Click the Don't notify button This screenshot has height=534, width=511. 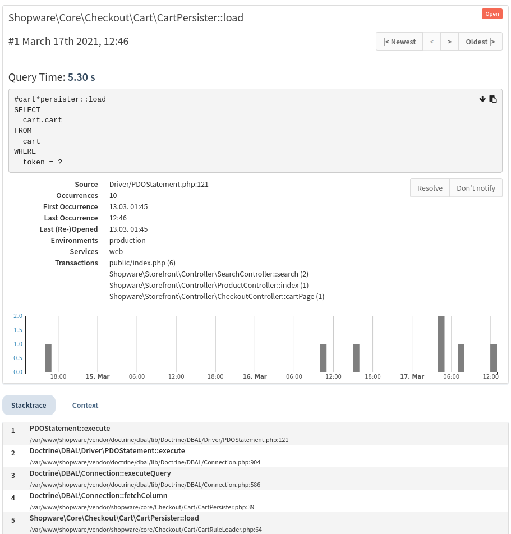click(476, 188)
